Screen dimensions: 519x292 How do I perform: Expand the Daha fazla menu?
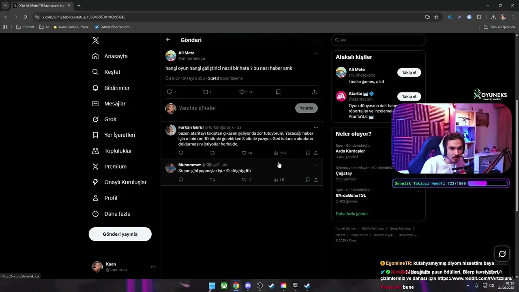coord(111,214)
